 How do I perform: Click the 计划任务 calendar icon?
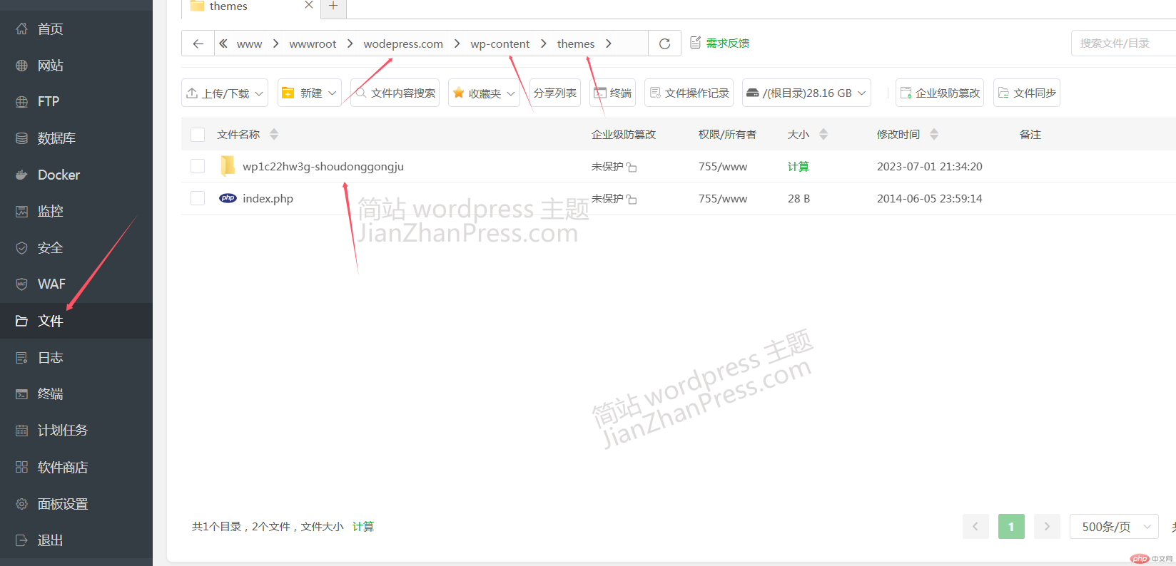pyautogui.click(x=22, y=431)
